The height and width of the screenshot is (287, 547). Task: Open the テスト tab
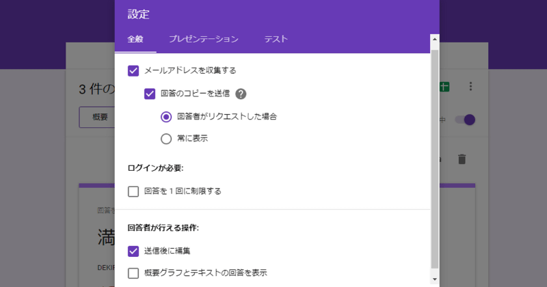coord(276,40)
